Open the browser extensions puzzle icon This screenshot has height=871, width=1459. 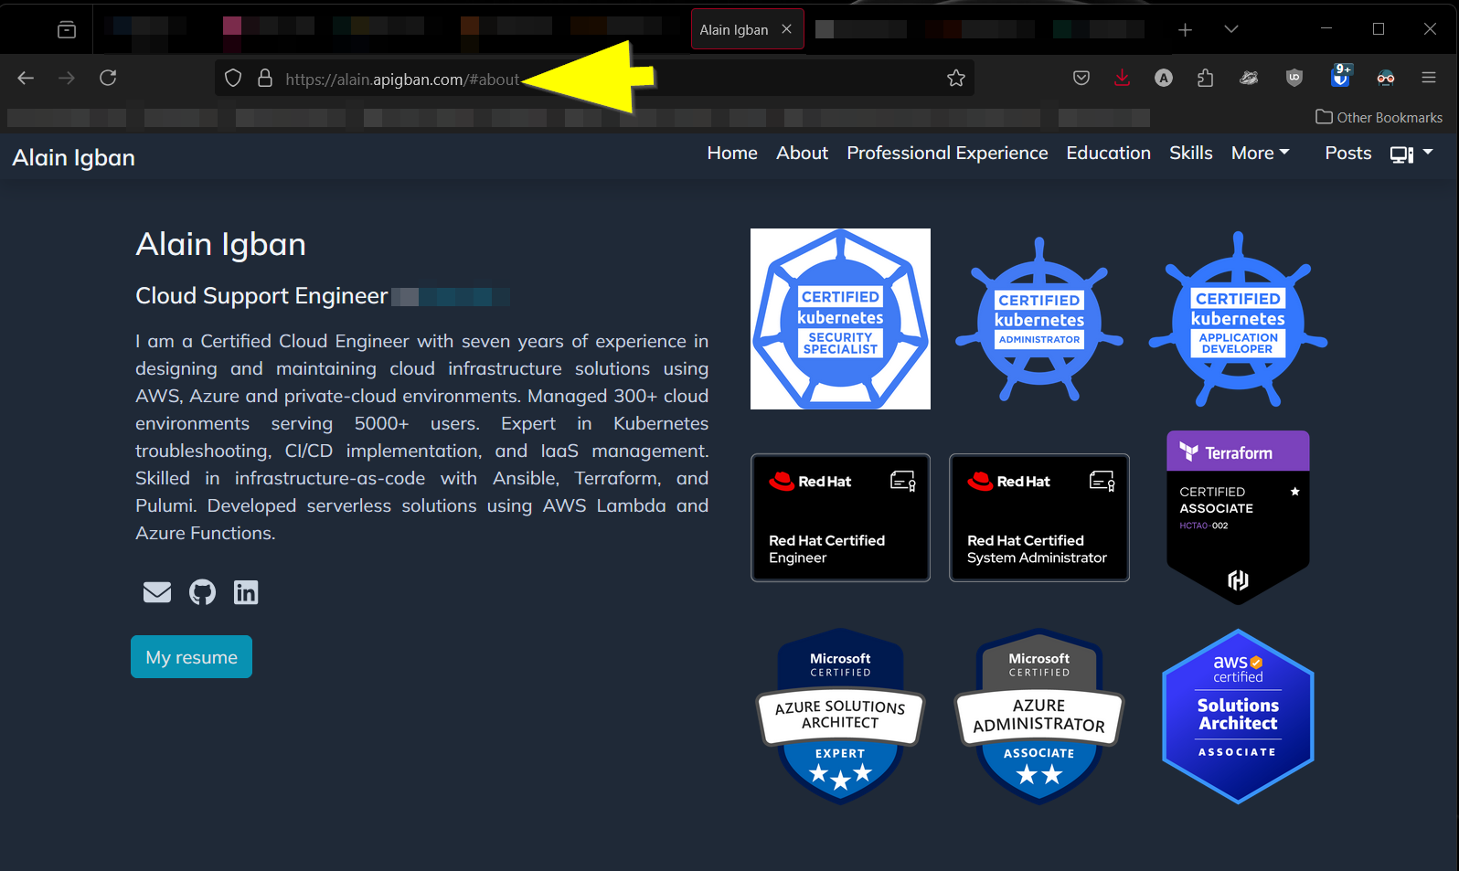1205,79
